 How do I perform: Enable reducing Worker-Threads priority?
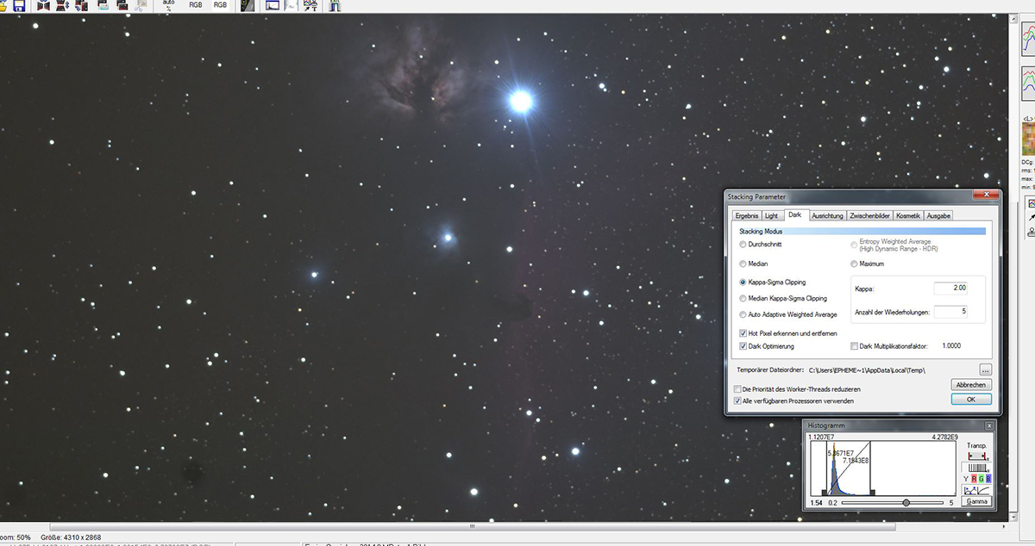tap(737, 389)
